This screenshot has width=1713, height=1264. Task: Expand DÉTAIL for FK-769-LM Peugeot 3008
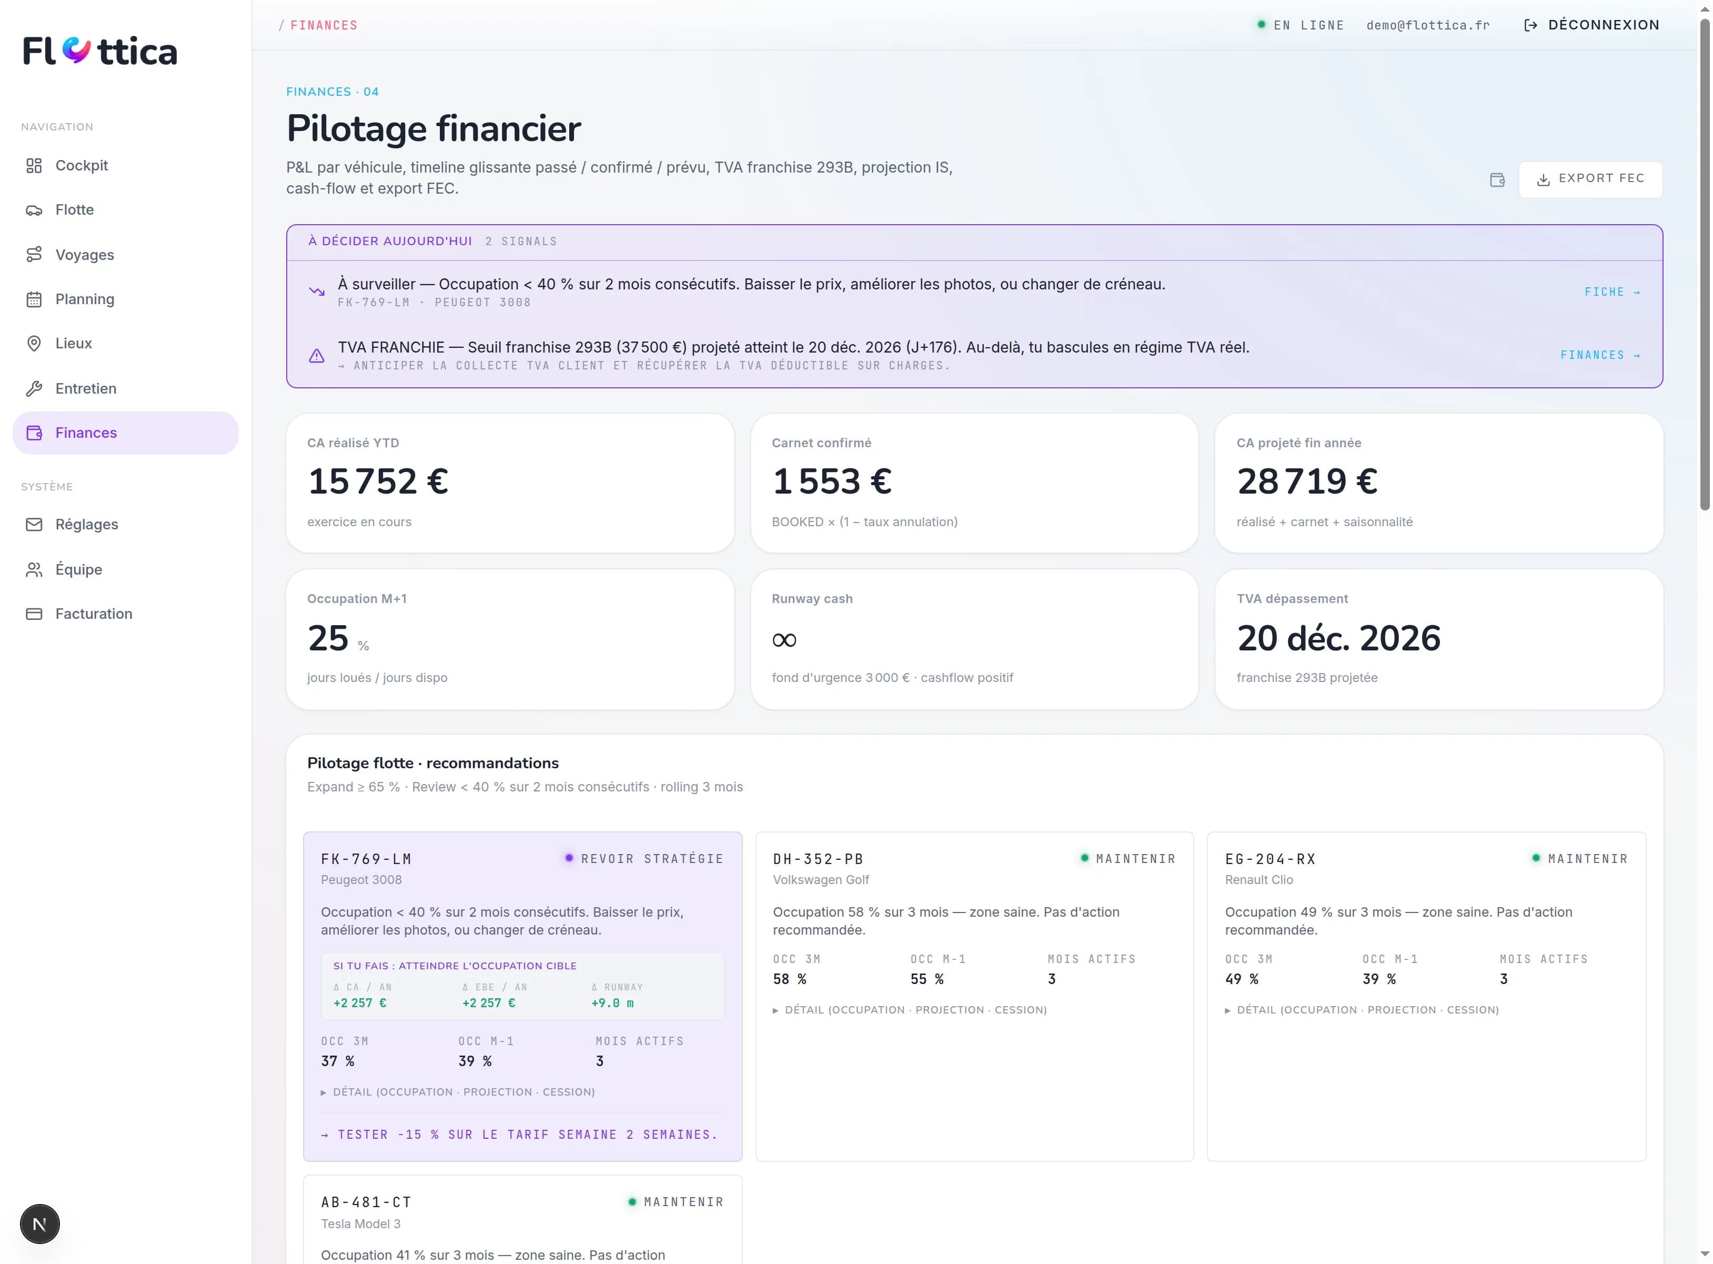click(x=458, y=1092)
